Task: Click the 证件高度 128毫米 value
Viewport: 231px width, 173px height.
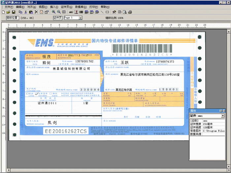Action: tap(214, 128)
